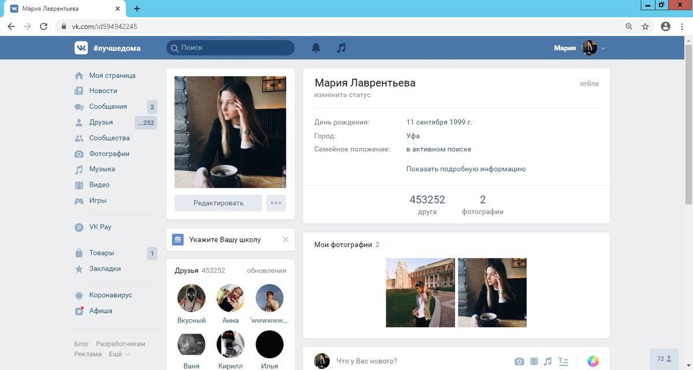Dismiss the Укажите Вашу школу prompt

285,239
